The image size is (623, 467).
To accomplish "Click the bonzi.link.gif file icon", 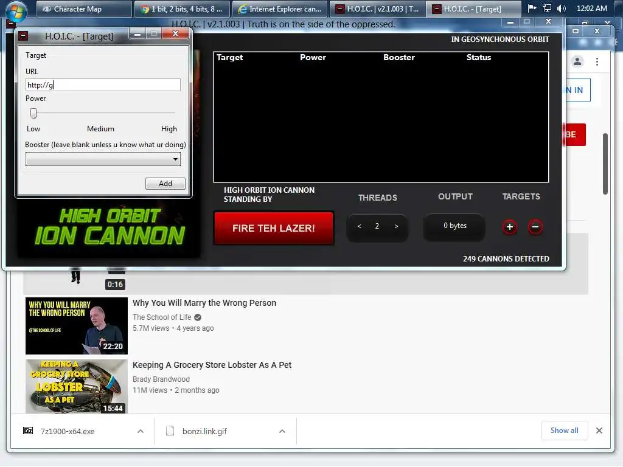I will pyautogui.click(x=170, y=431).
